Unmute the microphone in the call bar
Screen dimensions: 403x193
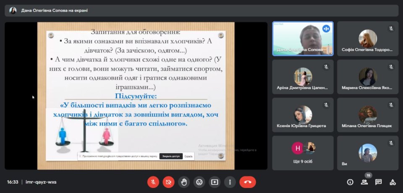pyautogui.click(x=153, y=182)
